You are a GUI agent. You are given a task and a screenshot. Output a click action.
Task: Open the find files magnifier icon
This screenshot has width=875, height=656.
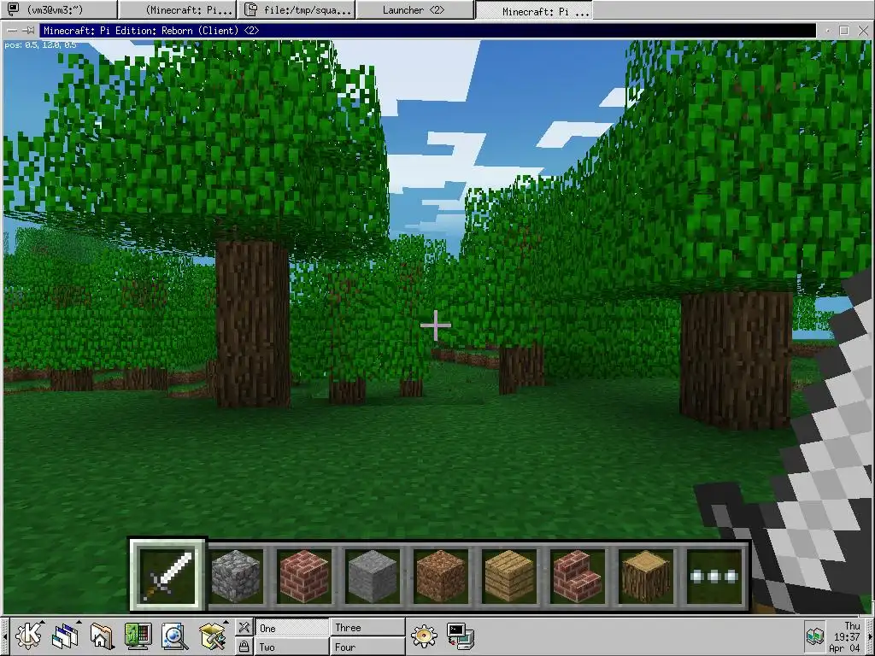[x=174, y=635]
